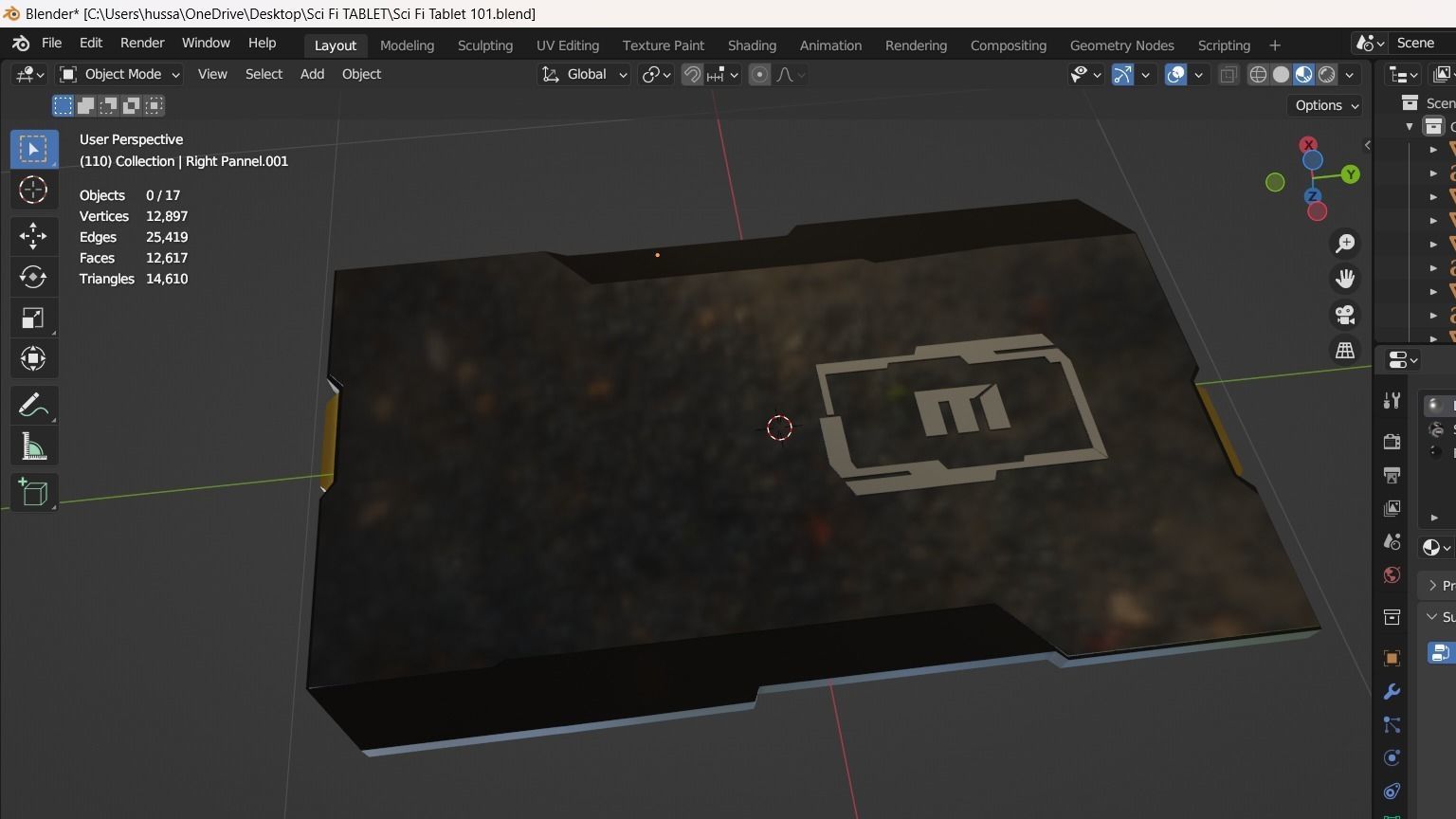Open the View Layer properties tab
Screen dimensions: 1456x819
(1392, 509)
